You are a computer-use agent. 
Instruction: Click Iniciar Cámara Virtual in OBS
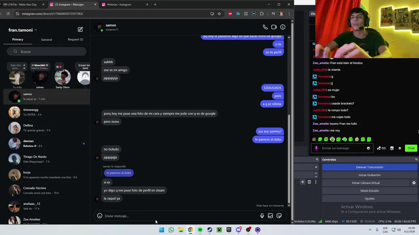tap(366, 183)
